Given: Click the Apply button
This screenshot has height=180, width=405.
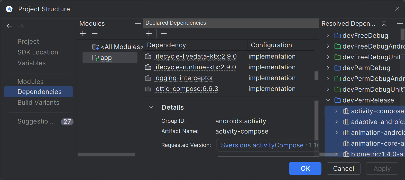Looking at the screenshot, I should coord(382,168).
